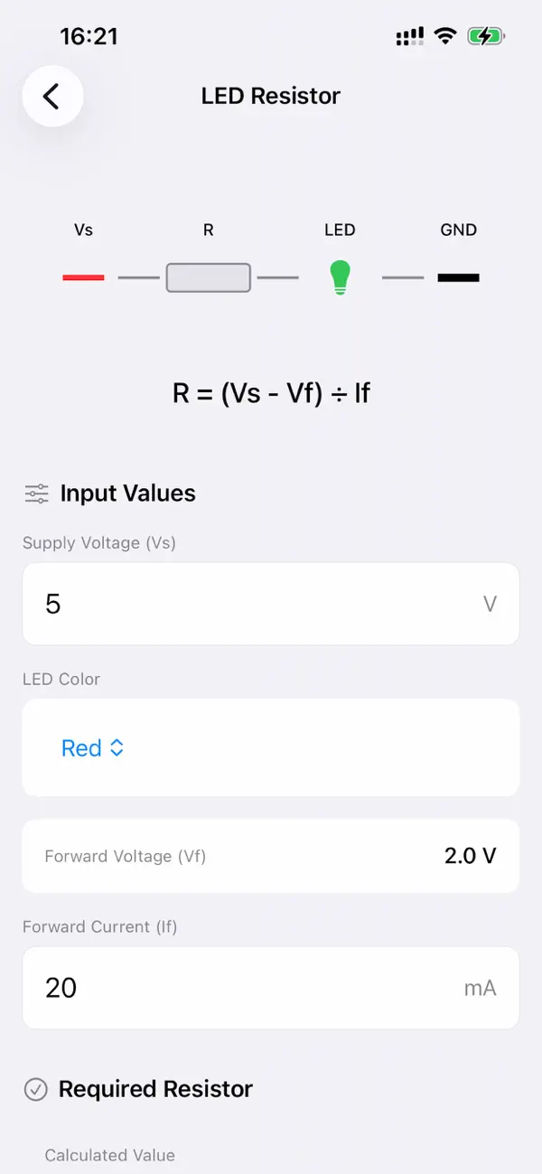Tap the LED Resistor title

tap(271, 96)
